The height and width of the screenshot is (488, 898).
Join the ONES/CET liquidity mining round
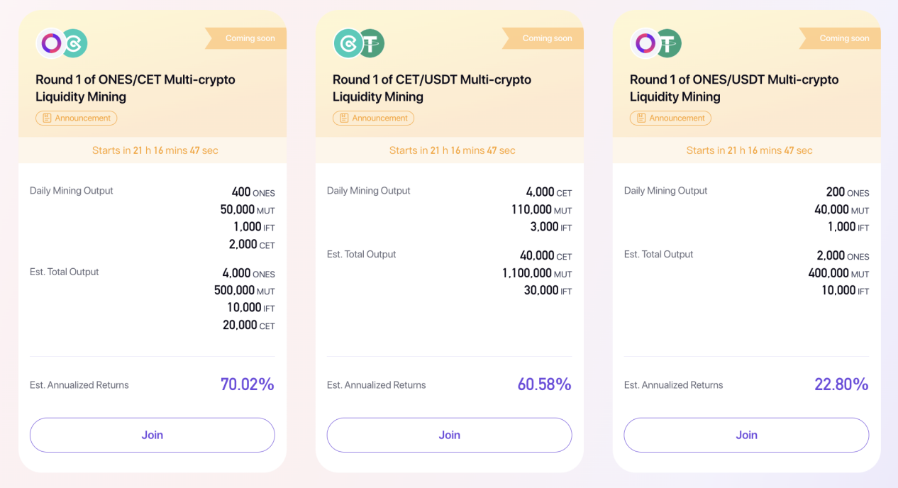click(153, 435)
